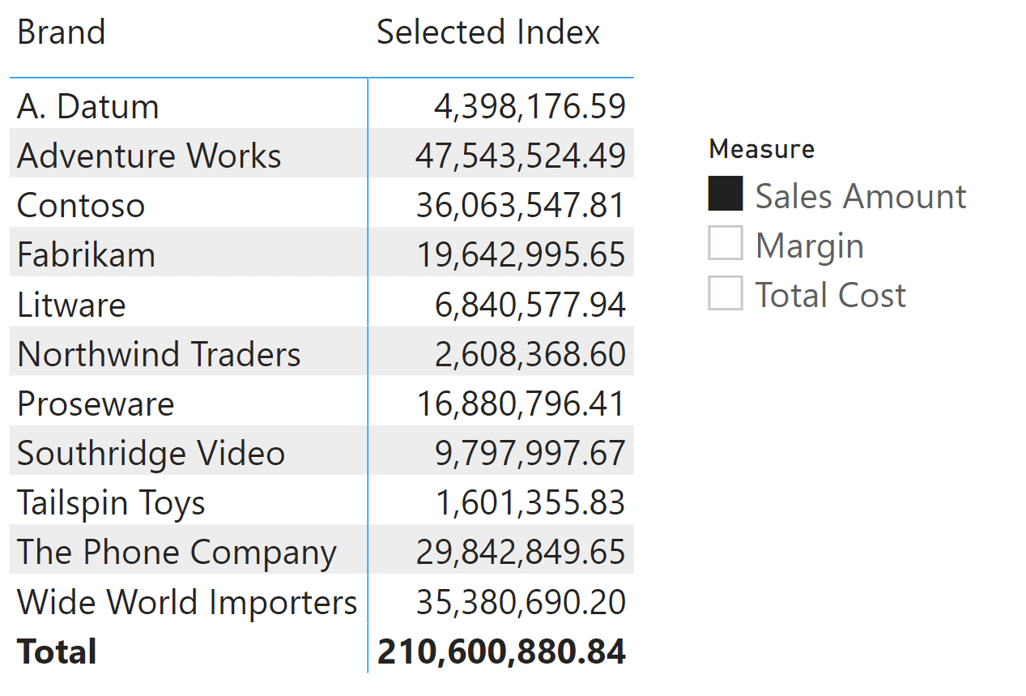This screenshot has height=696, width=1026.
Task: Click the Contoso brand cell
Action: click(x=81, y=206)
